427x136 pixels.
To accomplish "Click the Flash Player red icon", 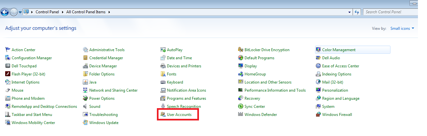I will pos(8,74).
